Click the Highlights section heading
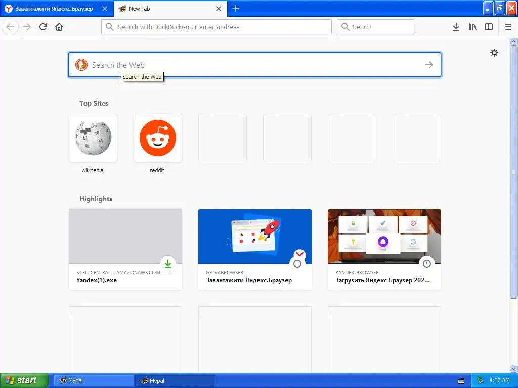 [96, 199]
